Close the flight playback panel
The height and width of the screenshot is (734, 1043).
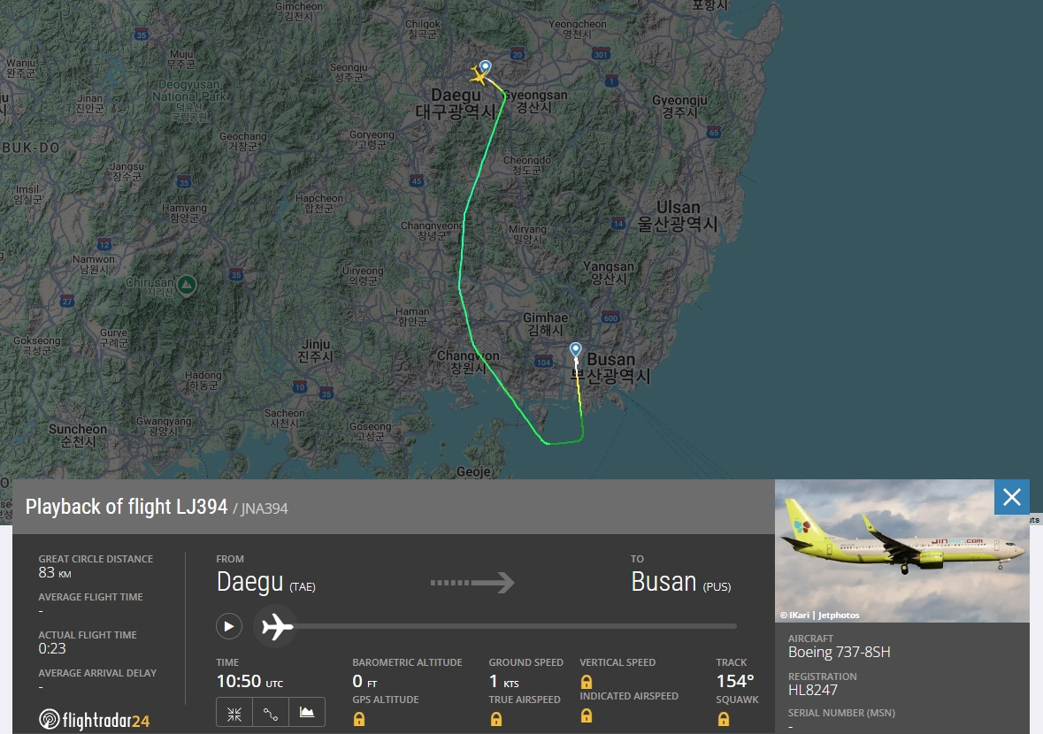(1012, 497)
